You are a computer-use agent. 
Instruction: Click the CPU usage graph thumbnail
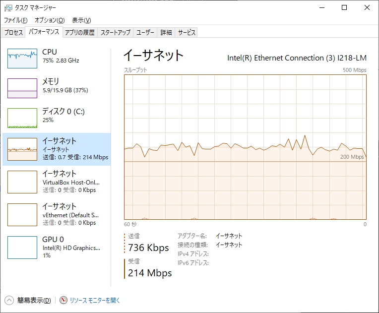22,58
